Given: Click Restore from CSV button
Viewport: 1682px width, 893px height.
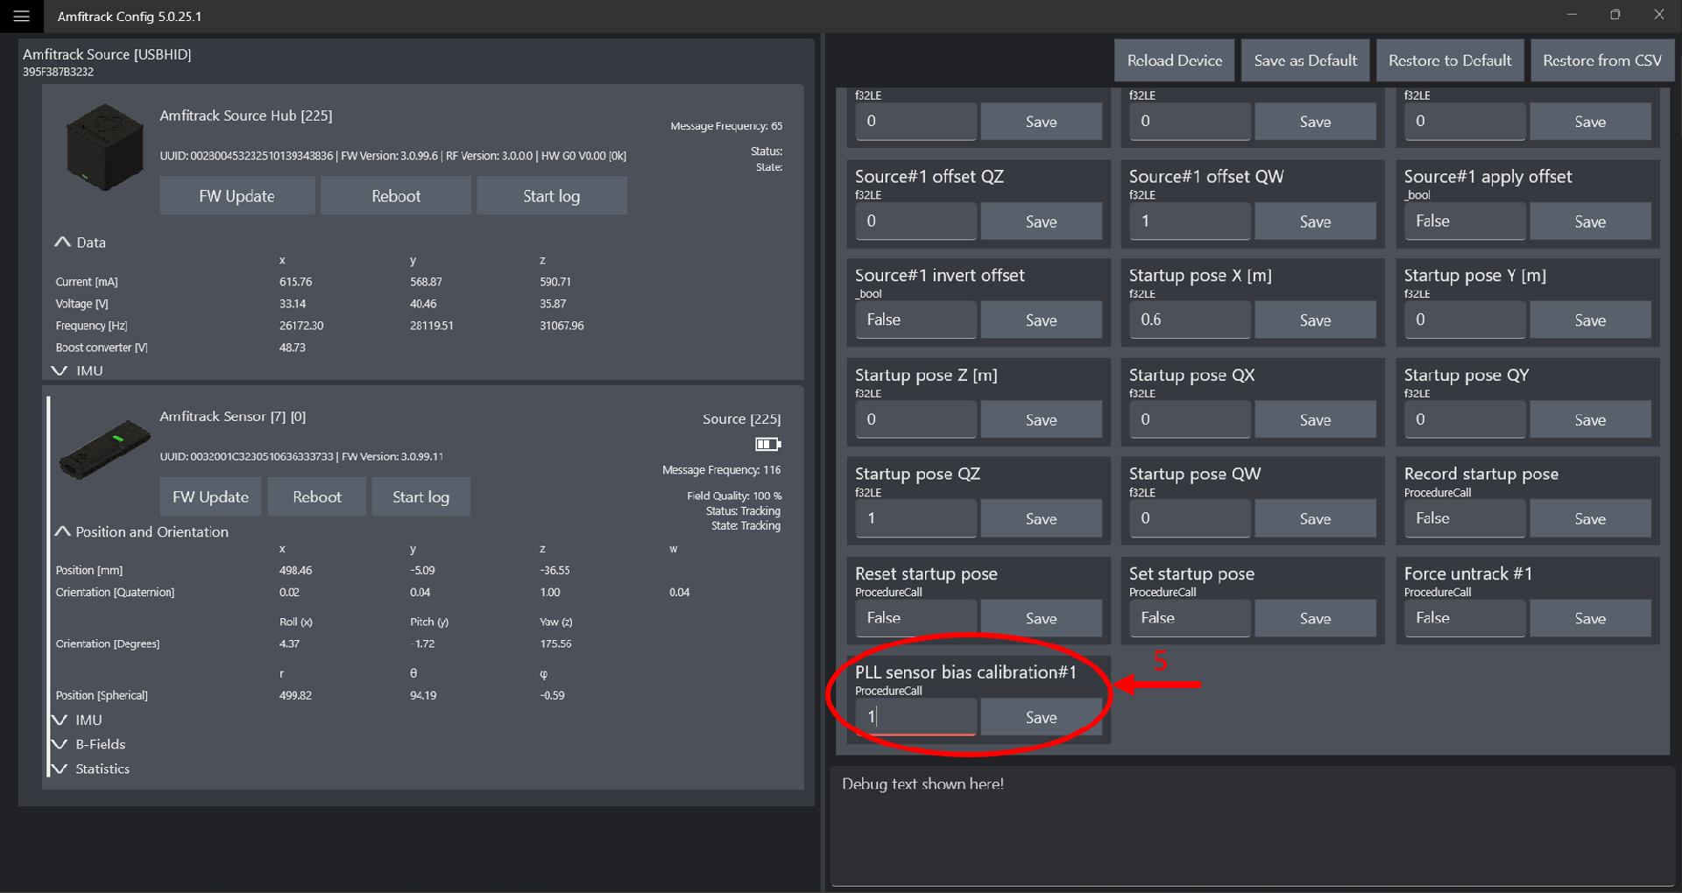Looking at the screenshot, I should point(1602,60).
